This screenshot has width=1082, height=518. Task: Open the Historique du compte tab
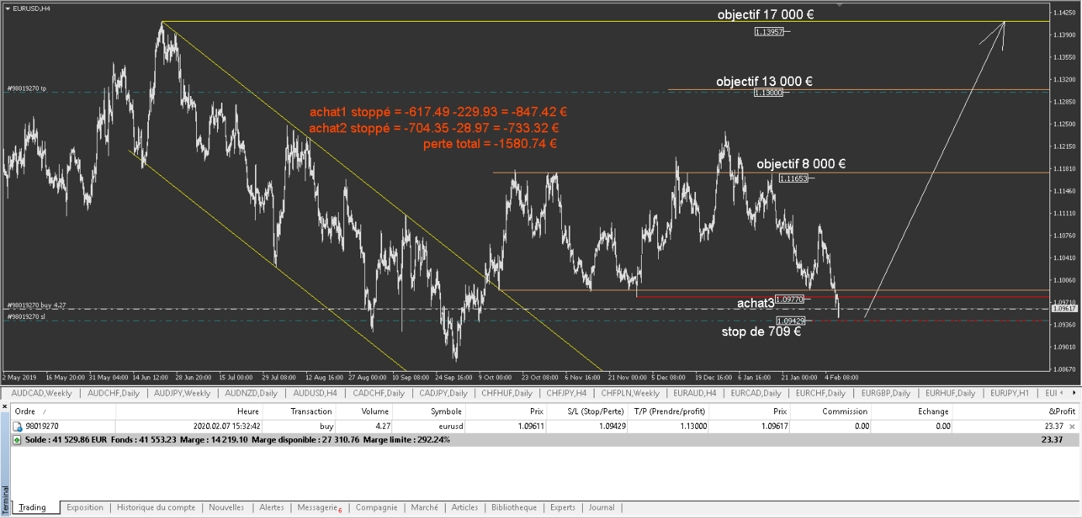coord(156,507)
